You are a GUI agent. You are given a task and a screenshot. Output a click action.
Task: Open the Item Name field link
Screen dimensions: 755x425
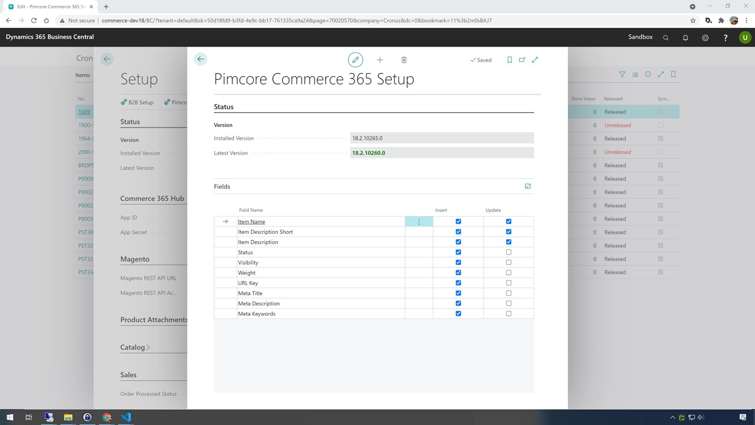(251, 221)
